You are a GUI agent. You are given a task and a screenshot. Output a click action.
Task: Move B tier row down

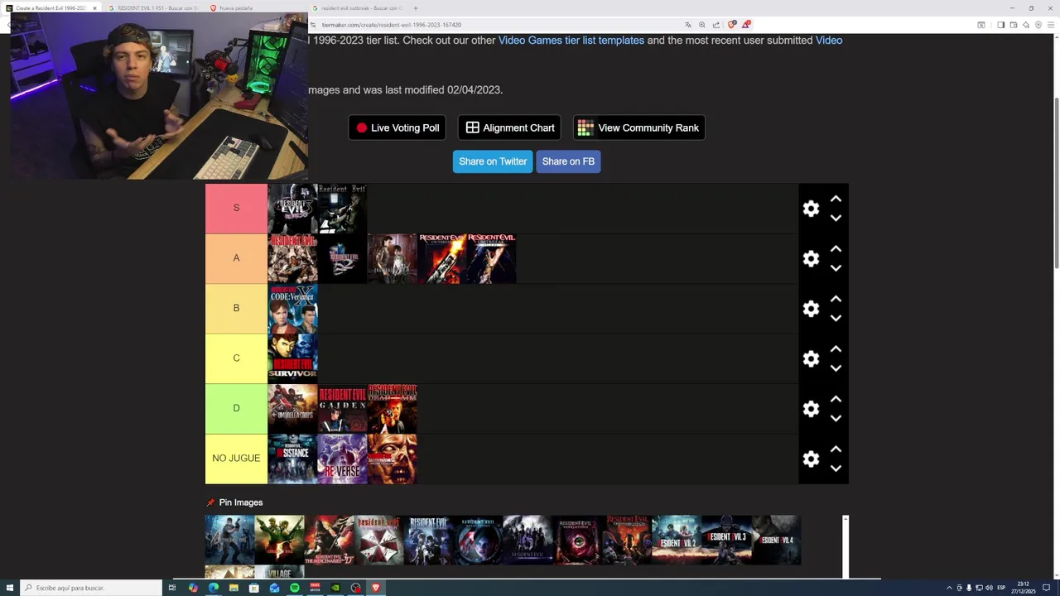click(836, 318)
